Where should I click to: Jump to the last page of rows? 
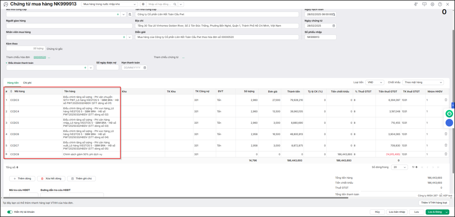438,167
